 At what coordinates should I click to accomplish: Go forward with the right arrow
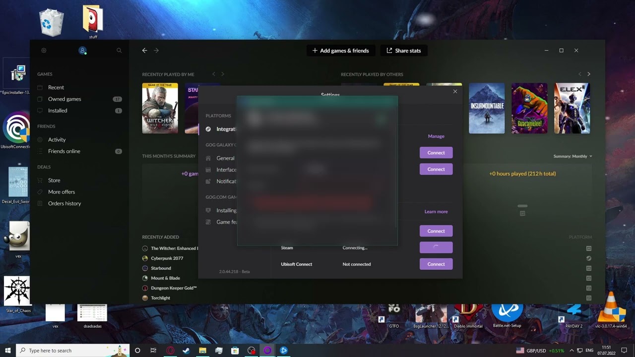point(156,51)
